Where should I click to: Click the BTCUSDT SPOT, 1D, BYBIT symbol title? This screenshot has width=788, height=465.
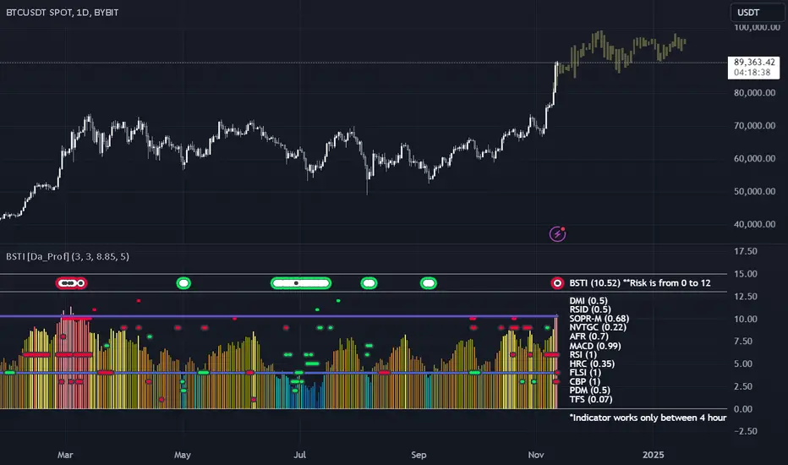63,13
